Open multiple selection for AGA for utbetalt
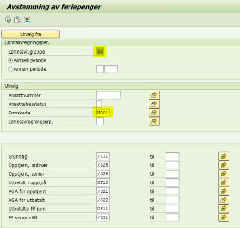Screen dimensions: 240x228 click(x=224, y=200)
